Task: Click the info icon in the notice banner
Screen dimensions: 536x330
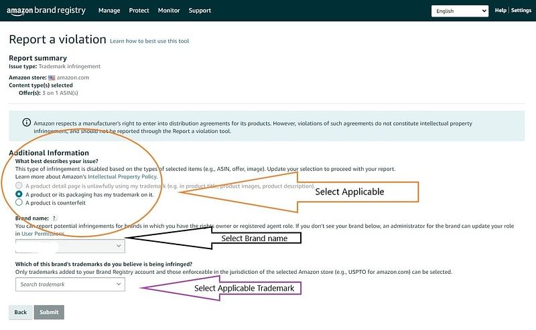Action: 26,122
